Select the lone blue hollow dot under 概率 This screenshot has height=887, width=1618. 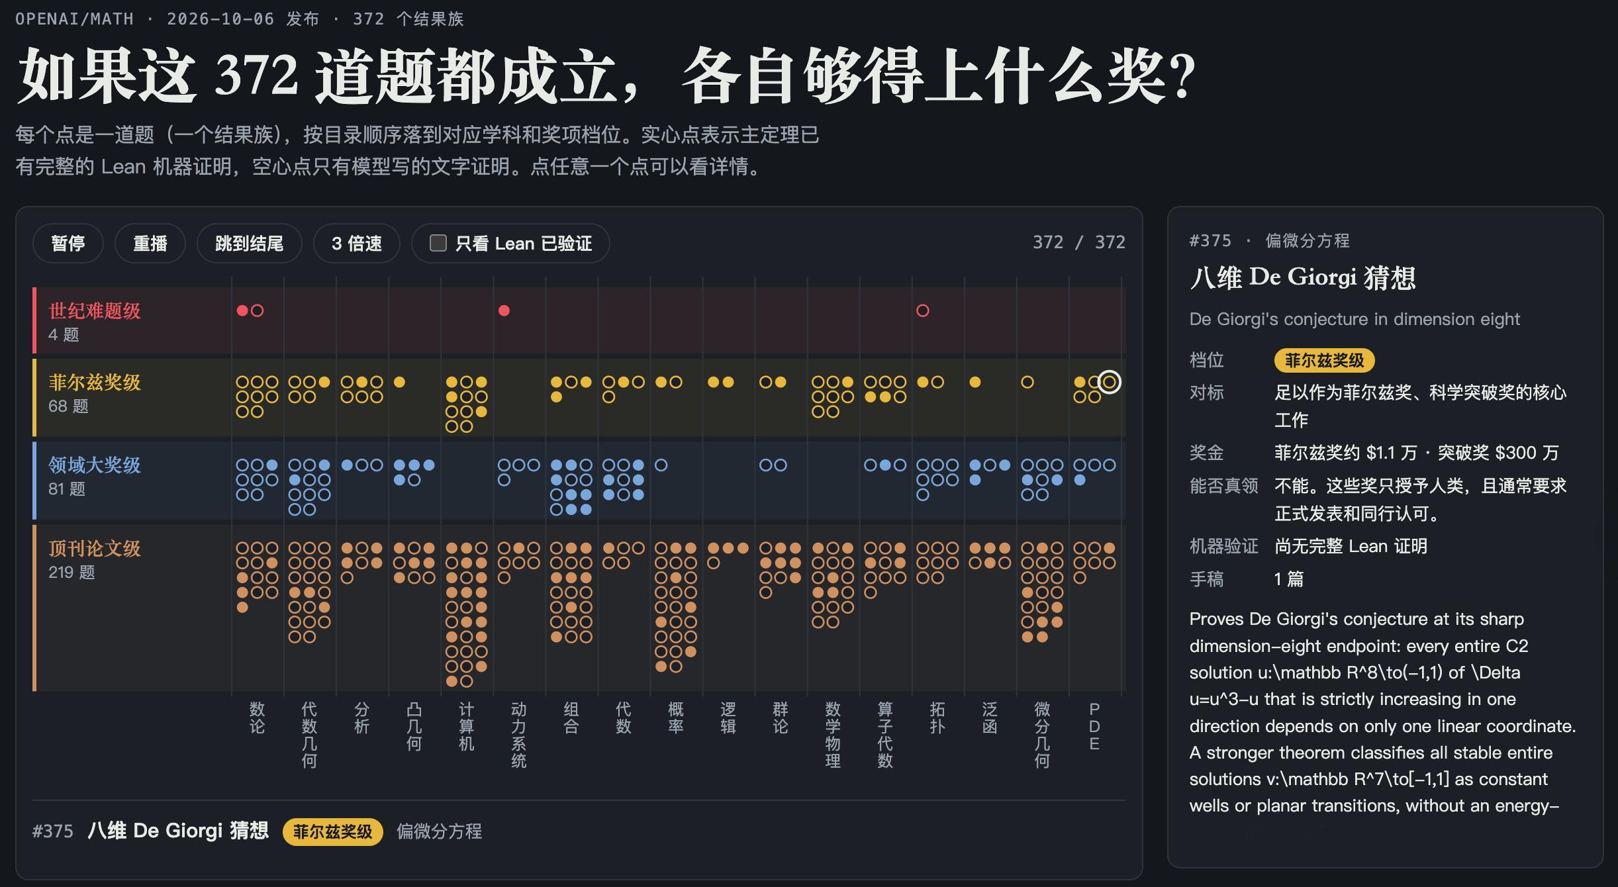pyautogui.click(x=661, y=465)
